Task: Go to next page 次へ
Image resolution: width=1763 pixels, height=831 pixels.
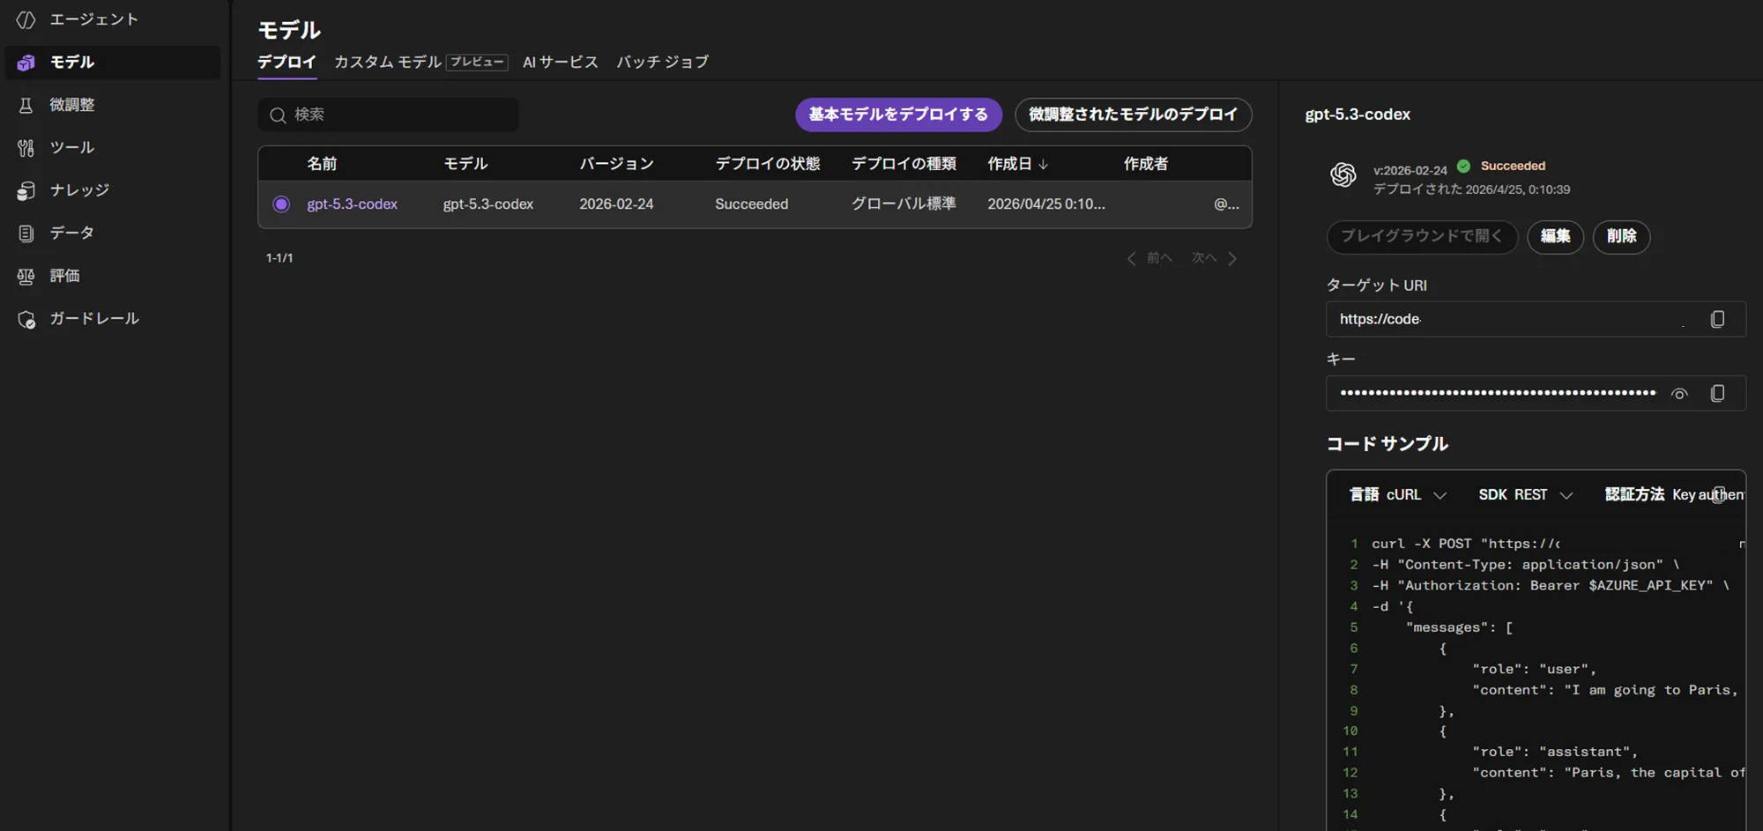Action: [1214, 258]
